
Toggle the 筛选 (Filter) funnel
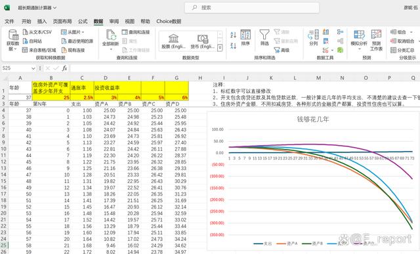pyautogui.click(x=264, y=37)
